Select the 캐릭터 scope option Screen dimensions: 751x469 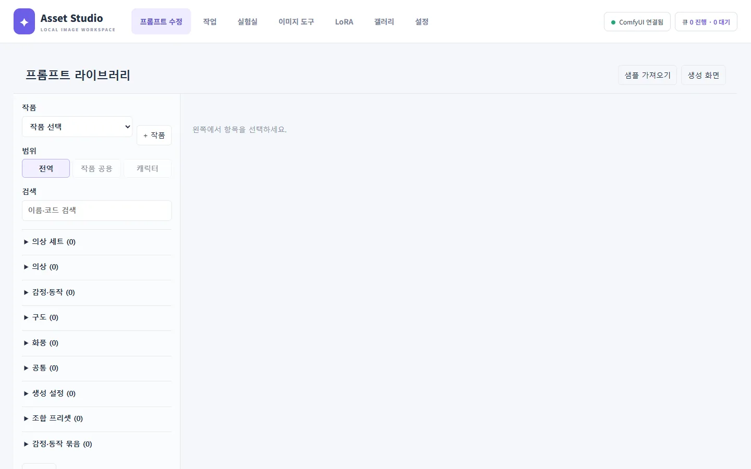pos(148,168)
